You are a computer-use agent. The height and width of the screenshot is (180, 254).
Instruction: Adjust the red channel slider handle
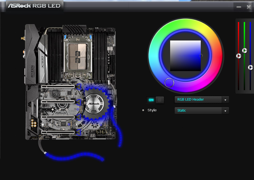tap(239, 56)
